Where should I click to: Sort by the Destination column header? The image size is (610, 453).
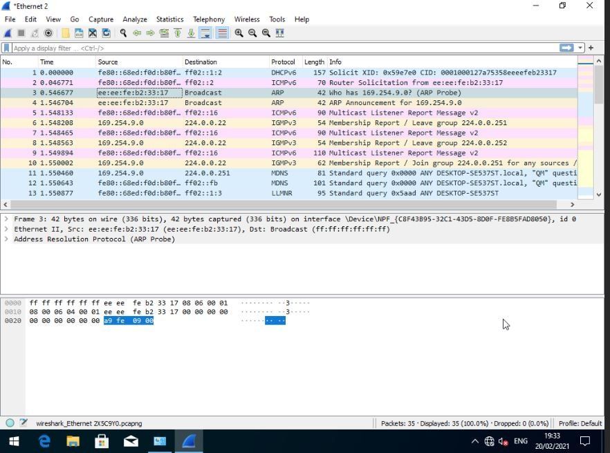click(x=225, y=62)
